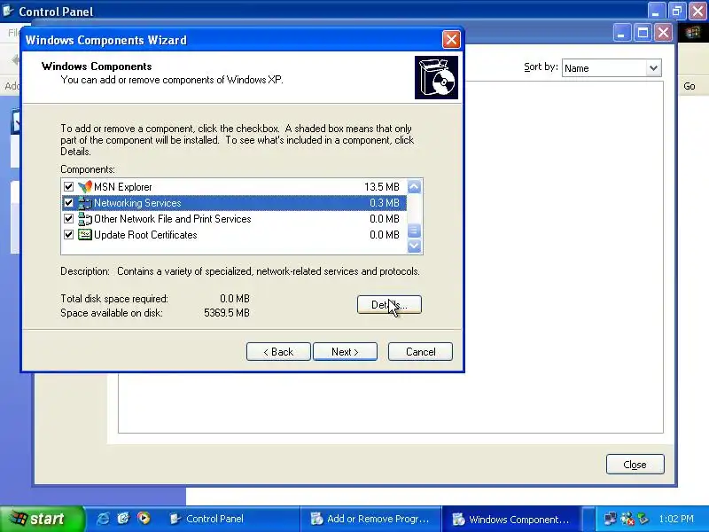Open the Start menu
Screen dimensions: 709x532
(x=42, y=519)
